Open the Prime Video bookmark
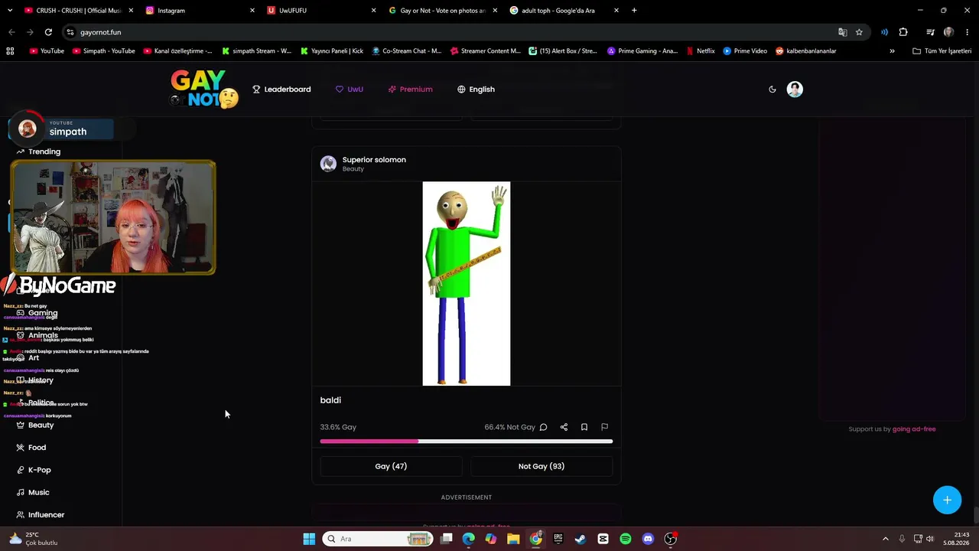 tap(745, 51)
